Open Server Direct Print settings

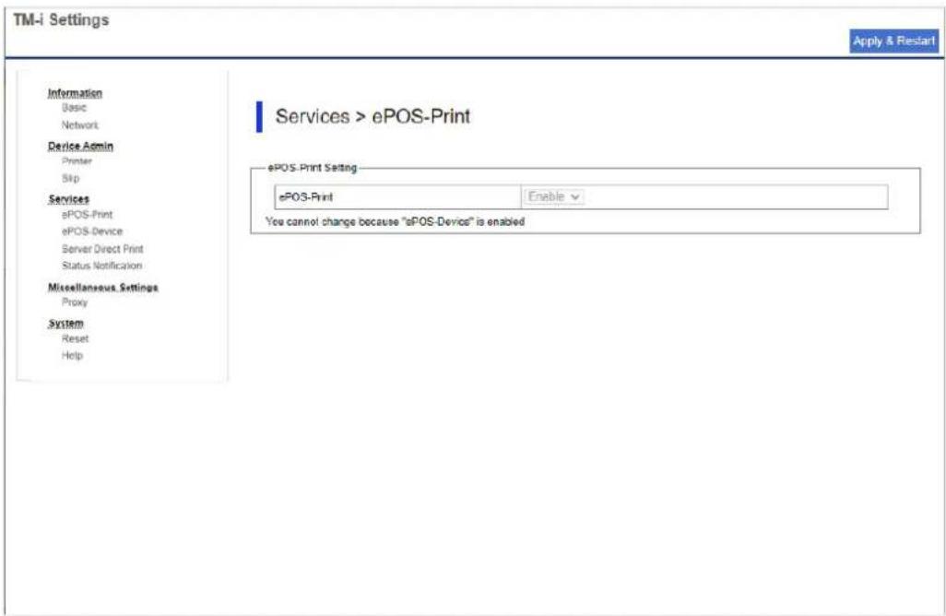pyautogui.click(x=102, y=249)
